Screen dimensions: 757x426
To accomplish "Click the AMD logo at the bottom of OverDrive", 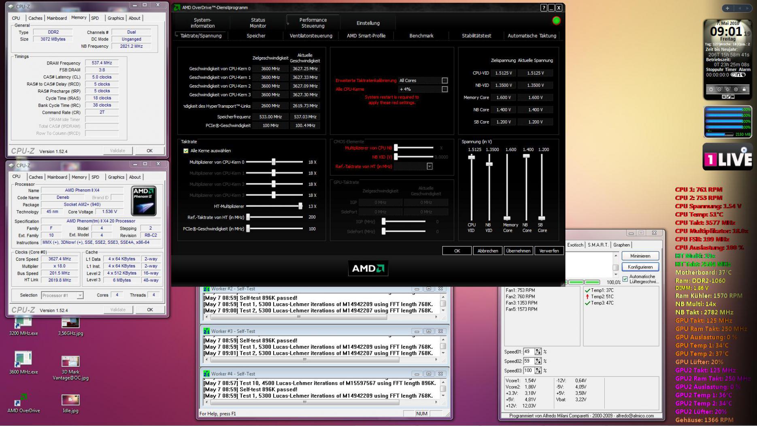I will click(368, 268).
